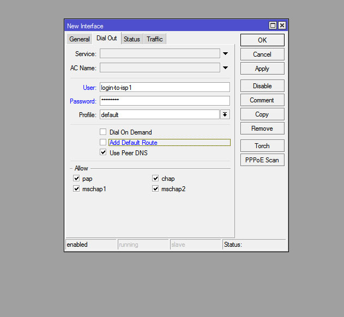
Task: Tick the Add Default Route checkbox
Action: tap(103, 143)
